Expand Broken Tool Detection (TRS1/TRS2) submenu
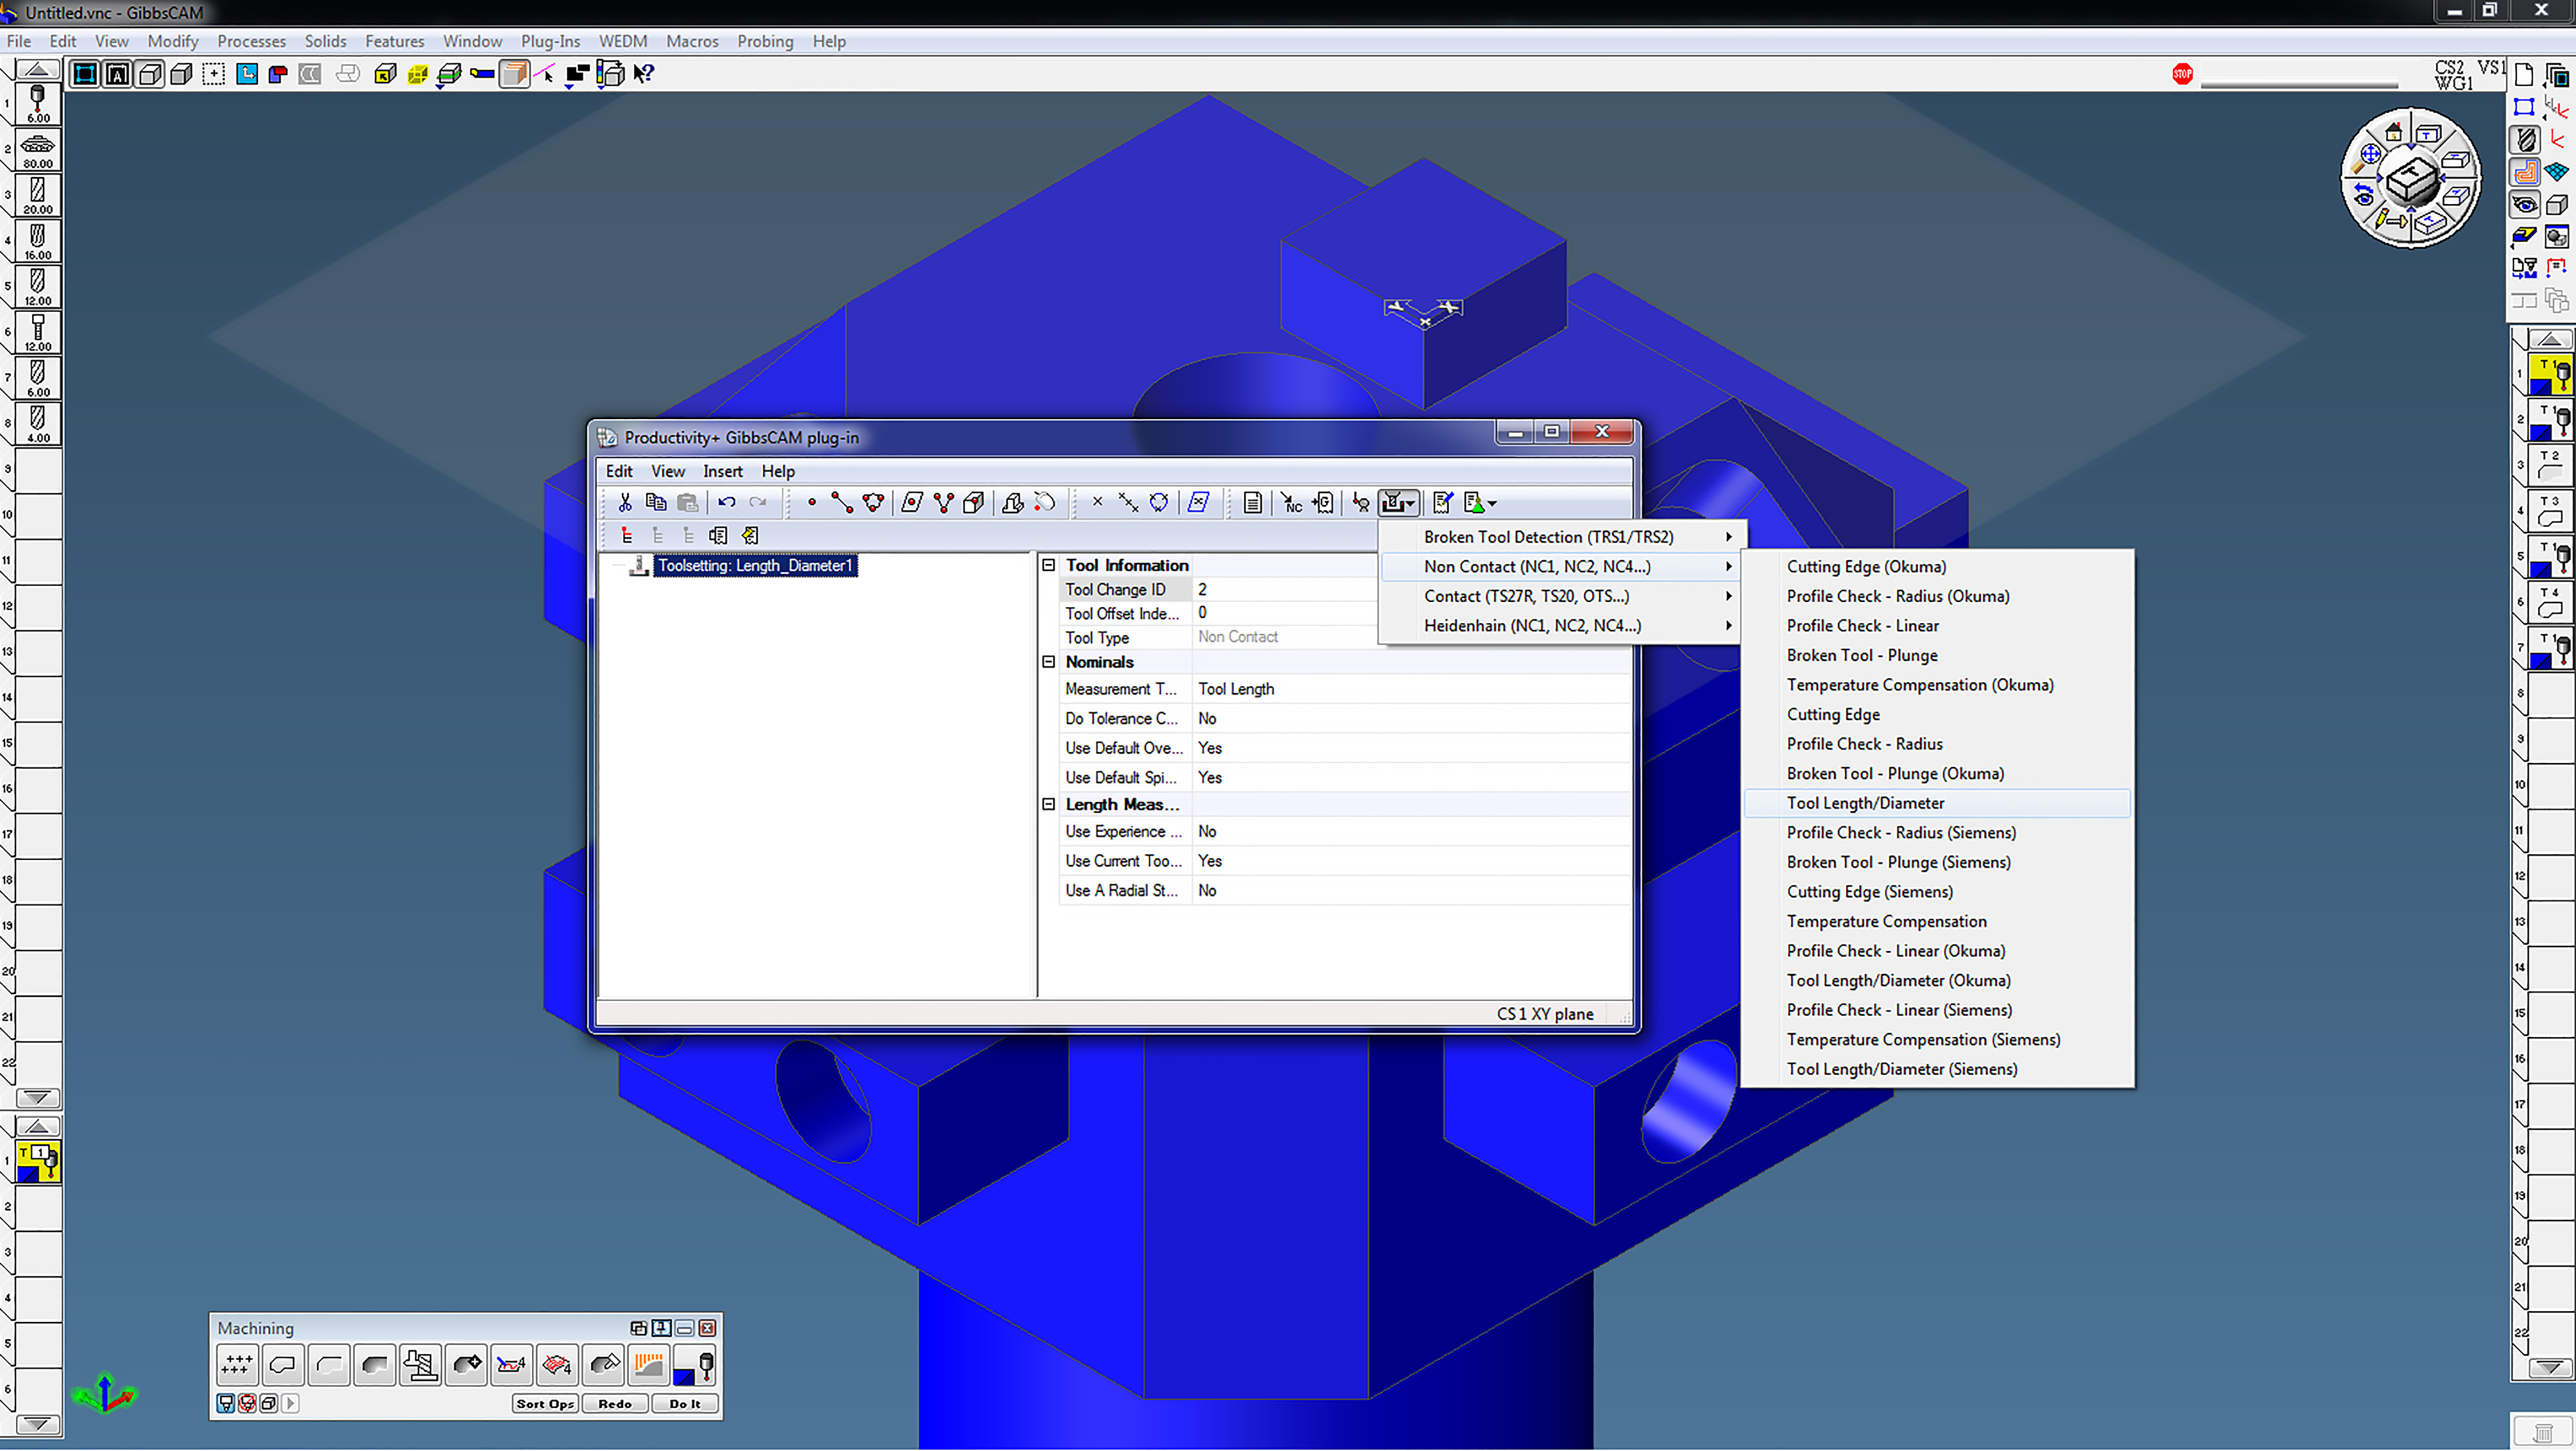This screenshot has width=2576, height=1451. pyautogui.click(x=1563, y=537)
